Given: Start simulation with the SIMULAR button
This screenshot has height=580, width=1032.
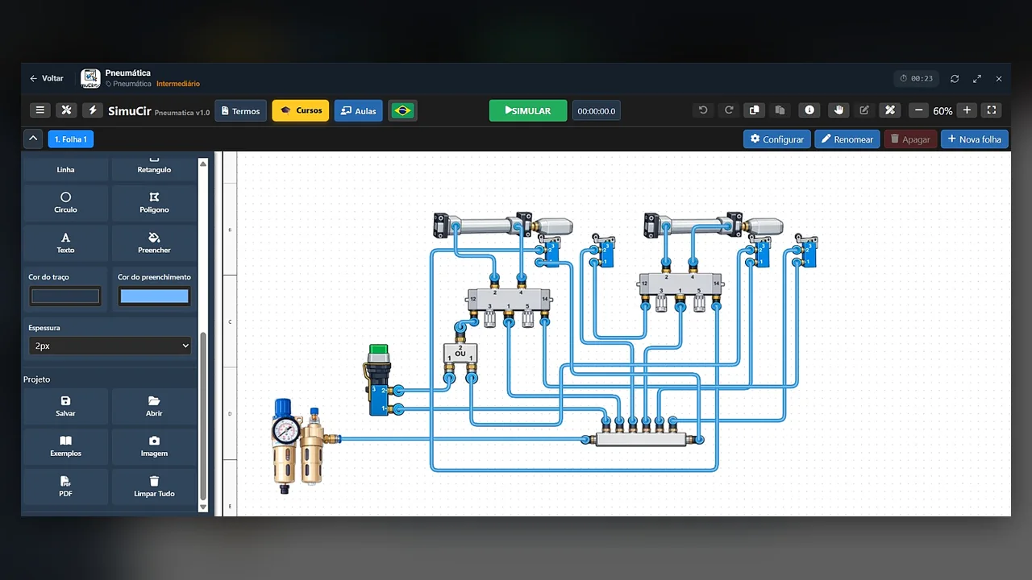Looking at the screenshot, I should coord(528,110).
